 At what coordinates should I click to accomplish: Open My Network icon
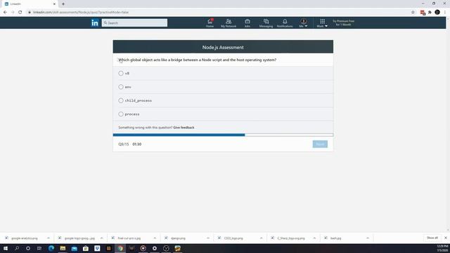229,23
